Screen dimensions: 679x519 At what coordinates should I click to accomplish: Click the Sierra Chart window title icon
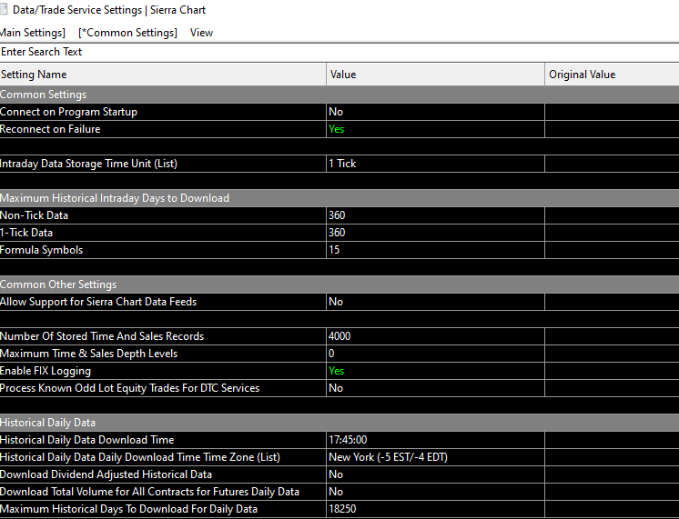(x=4, y=9)
